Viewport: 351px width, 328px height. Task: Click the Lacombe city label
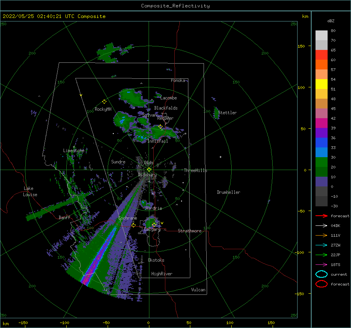[x=168, y=98]
